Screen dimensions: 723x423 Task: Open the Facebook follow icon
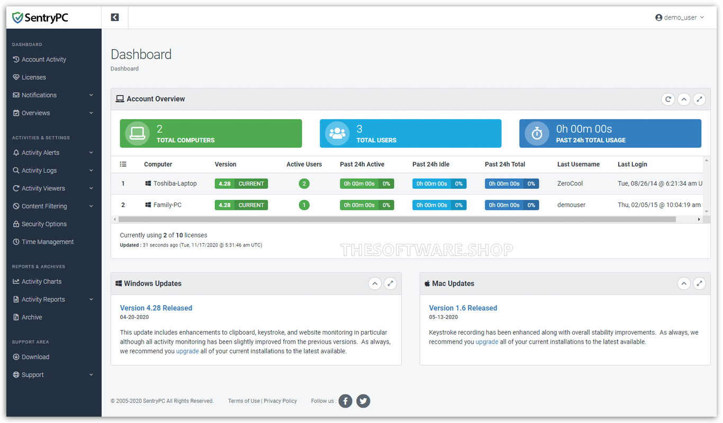345,401
